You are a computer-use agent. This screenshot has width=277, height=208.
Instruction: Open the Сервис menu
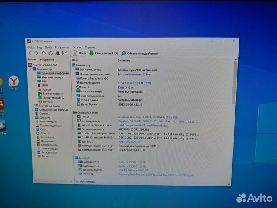[x=77, y=47]
